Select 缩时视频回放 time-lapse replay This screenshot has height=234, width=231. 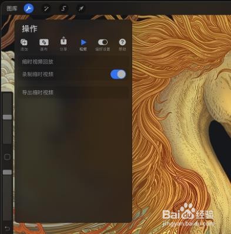point(74,62)
